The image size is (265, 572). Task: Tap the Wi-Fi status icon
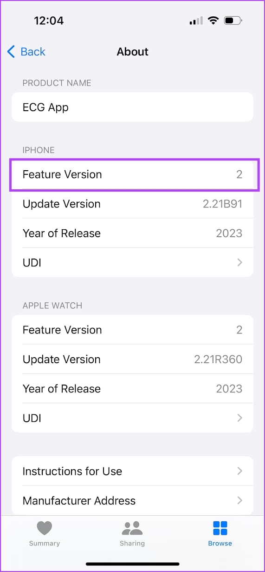[213, 21]
